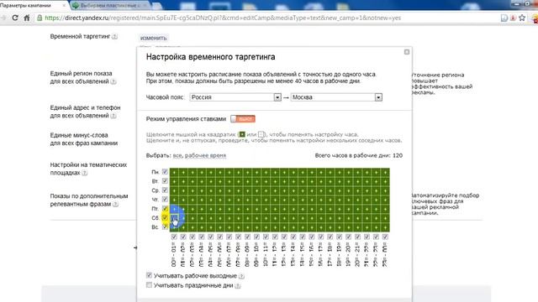The height and width of the screenshot is (302, 538).
Task: Enable Учитывать праздничные дни checkbox
Action: pos(149,285)
